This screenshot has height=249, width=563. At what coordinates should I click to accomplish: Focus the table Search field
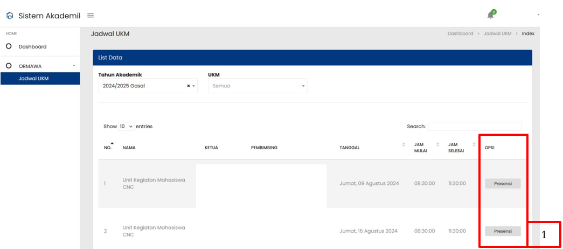[x=475, y=127]
